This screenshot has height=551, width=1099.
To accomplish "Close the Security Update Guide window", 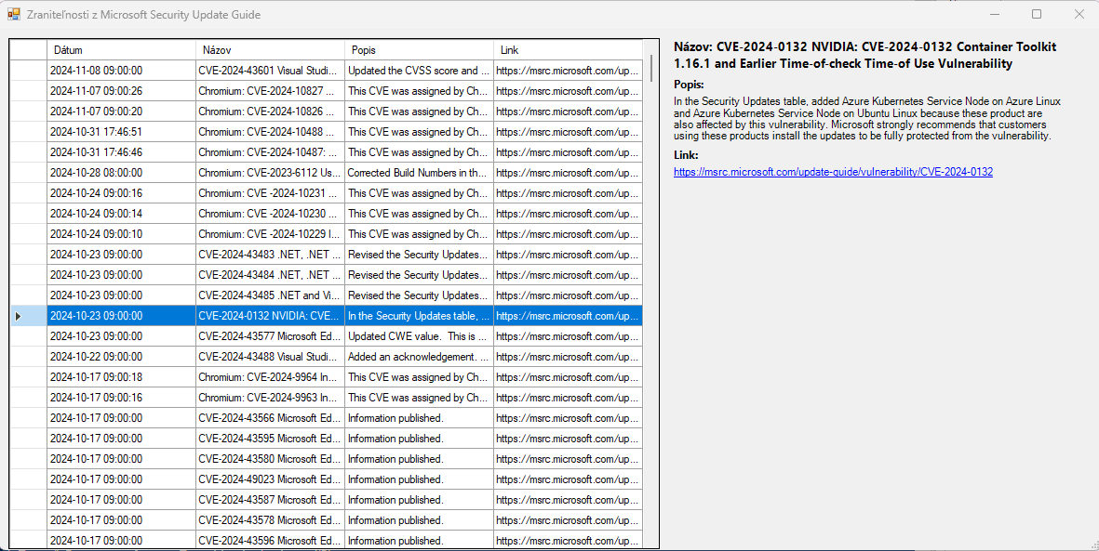I will (x=1079, y=15).
